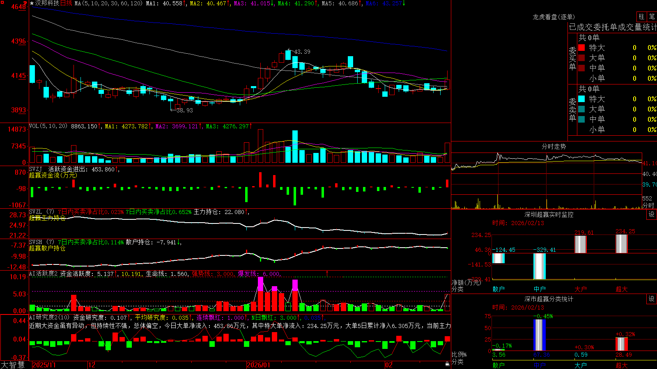657x369 pixels.
Task: Select the 汉邦科技 stock name
Action: pos(47,3)
